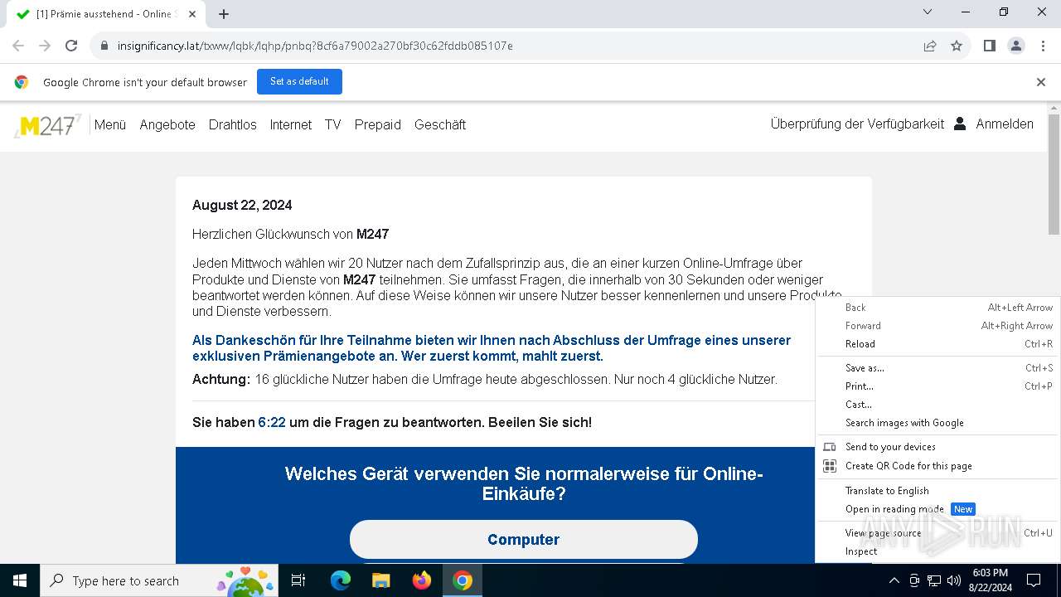1061x597 pixels.
Task: Open the Prepaid navigation item
Action: (378, 124)
